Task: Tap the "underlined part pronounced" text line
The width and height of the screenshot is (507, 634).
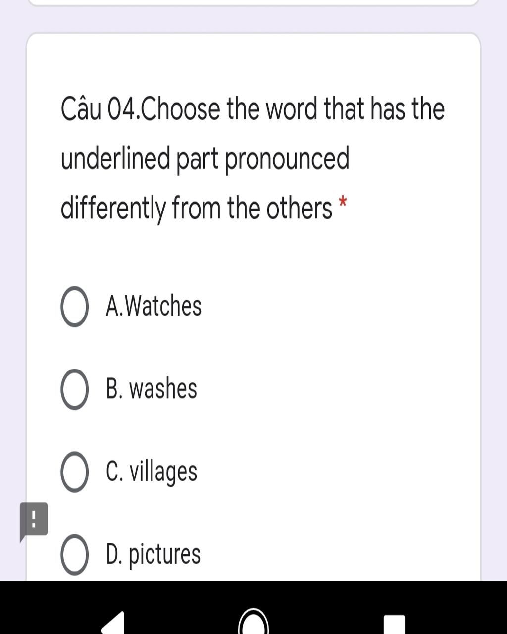Action: pos(205,158)
